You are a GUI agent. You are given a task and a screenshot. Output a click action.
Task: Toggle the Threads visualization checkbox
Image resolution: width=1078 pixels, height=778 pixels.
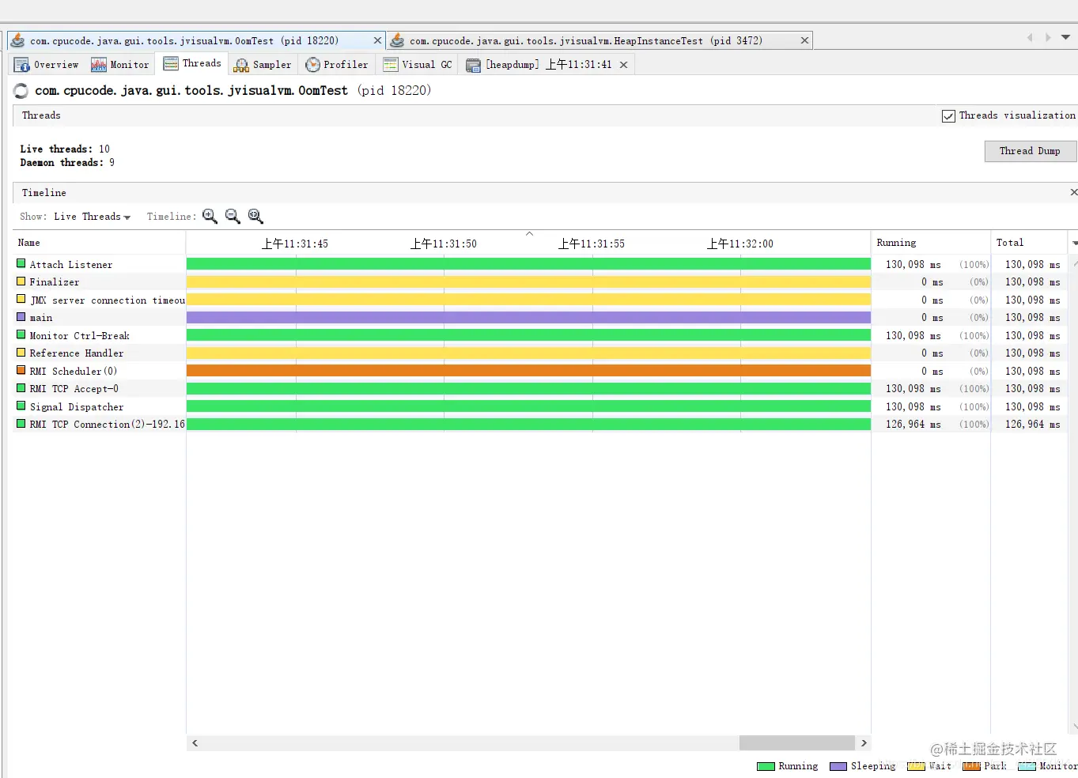click(948, 116)
